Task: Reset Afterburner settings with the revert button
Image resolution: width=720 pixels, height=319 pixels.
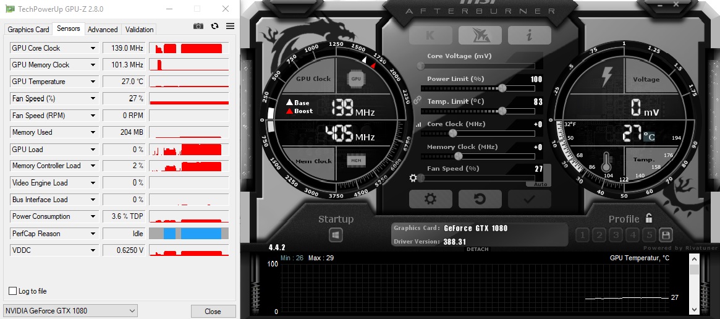Action: 480,199
